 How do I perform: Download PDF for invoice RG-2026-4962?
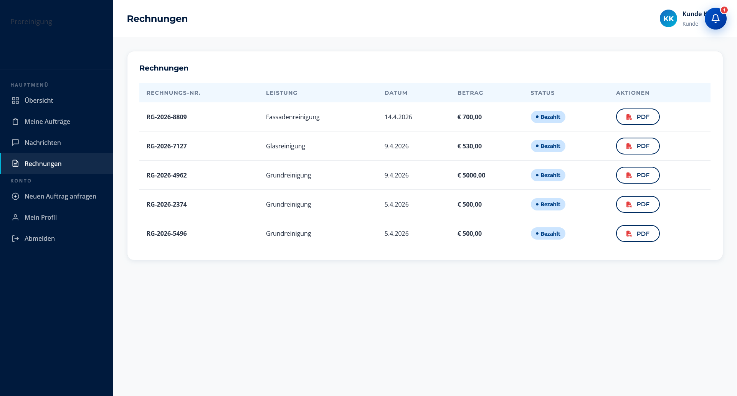[638, 175]
